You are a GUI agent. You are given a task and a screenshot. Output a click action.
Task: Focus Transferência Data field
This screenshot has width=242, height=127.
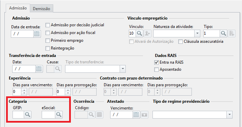tap(24, 69)
